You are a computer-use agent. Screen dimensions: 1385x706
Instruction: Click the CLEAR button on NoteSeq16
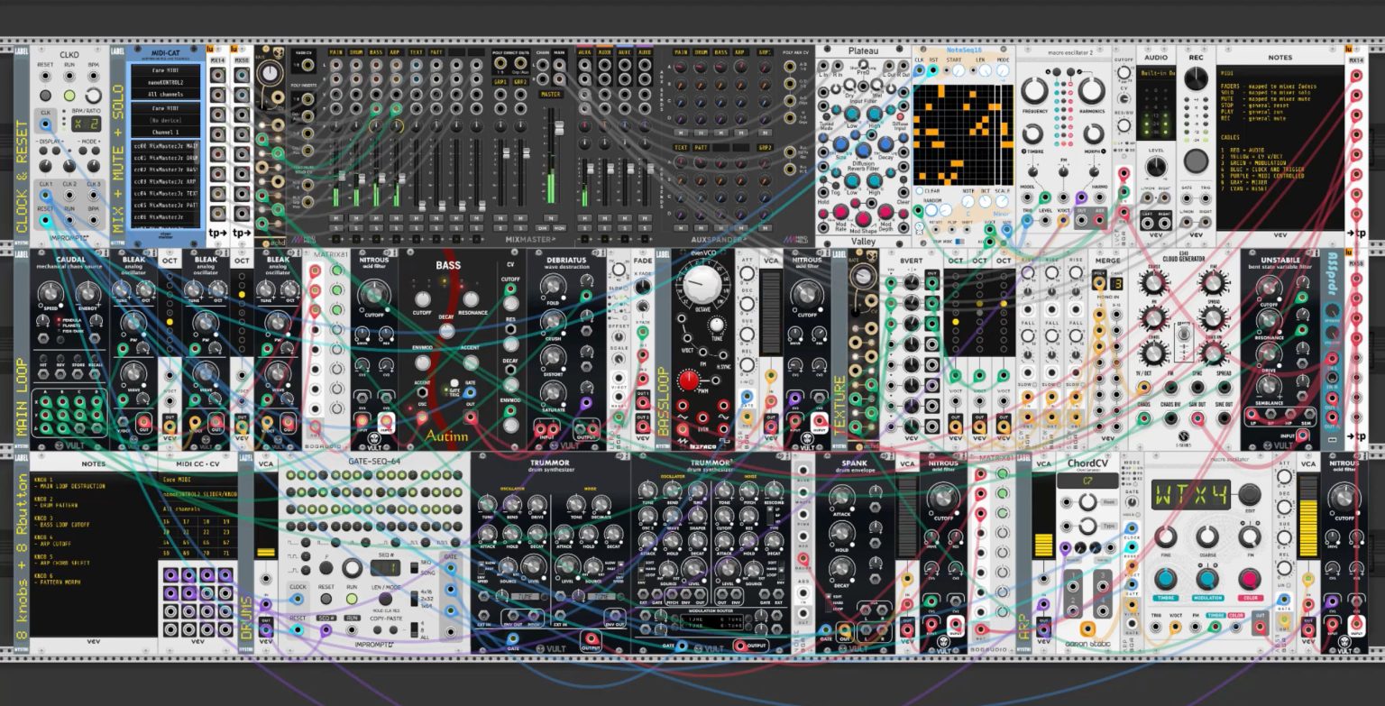(918, 191)
